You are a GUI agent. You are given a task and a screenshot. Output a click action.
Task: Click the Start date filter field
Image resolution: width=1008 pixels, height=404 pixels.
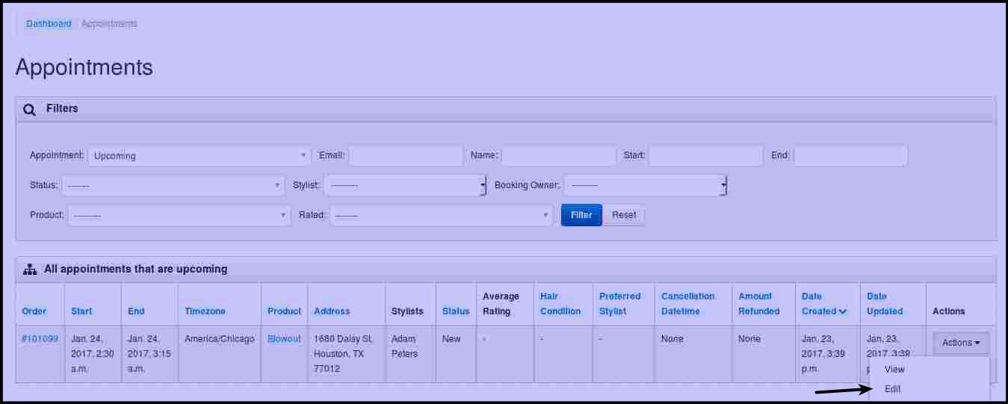point(706,155)
